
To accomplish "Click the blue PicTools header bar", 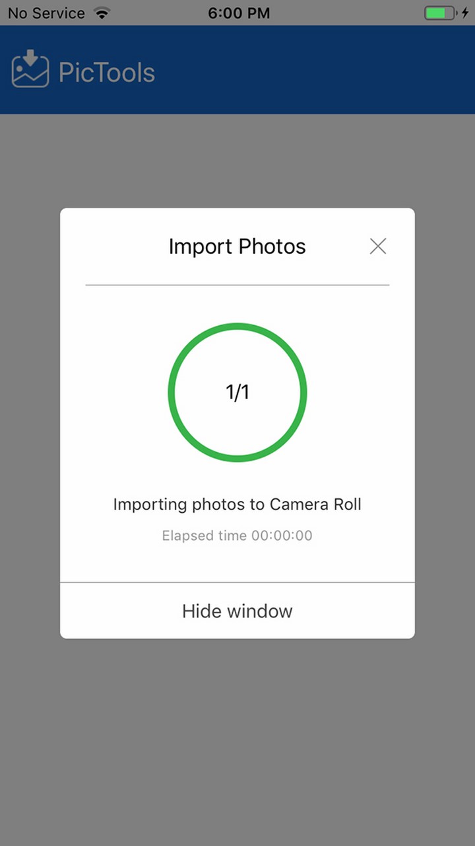I will click(317, 70).
